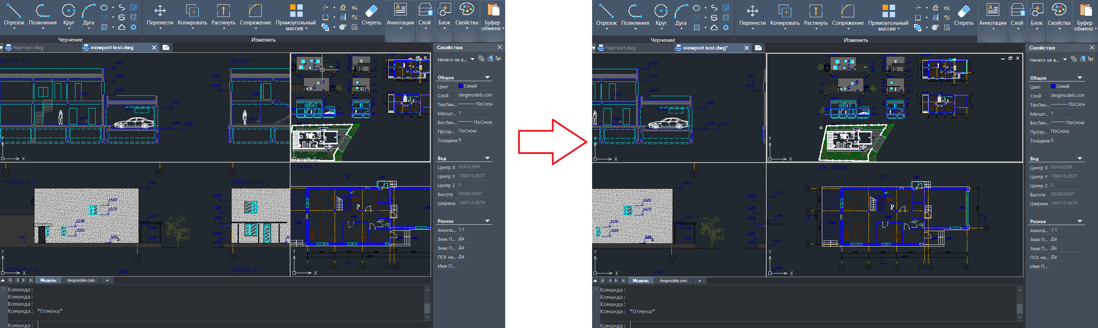Collapse the Общие section in left properties panel

point(487,78)
